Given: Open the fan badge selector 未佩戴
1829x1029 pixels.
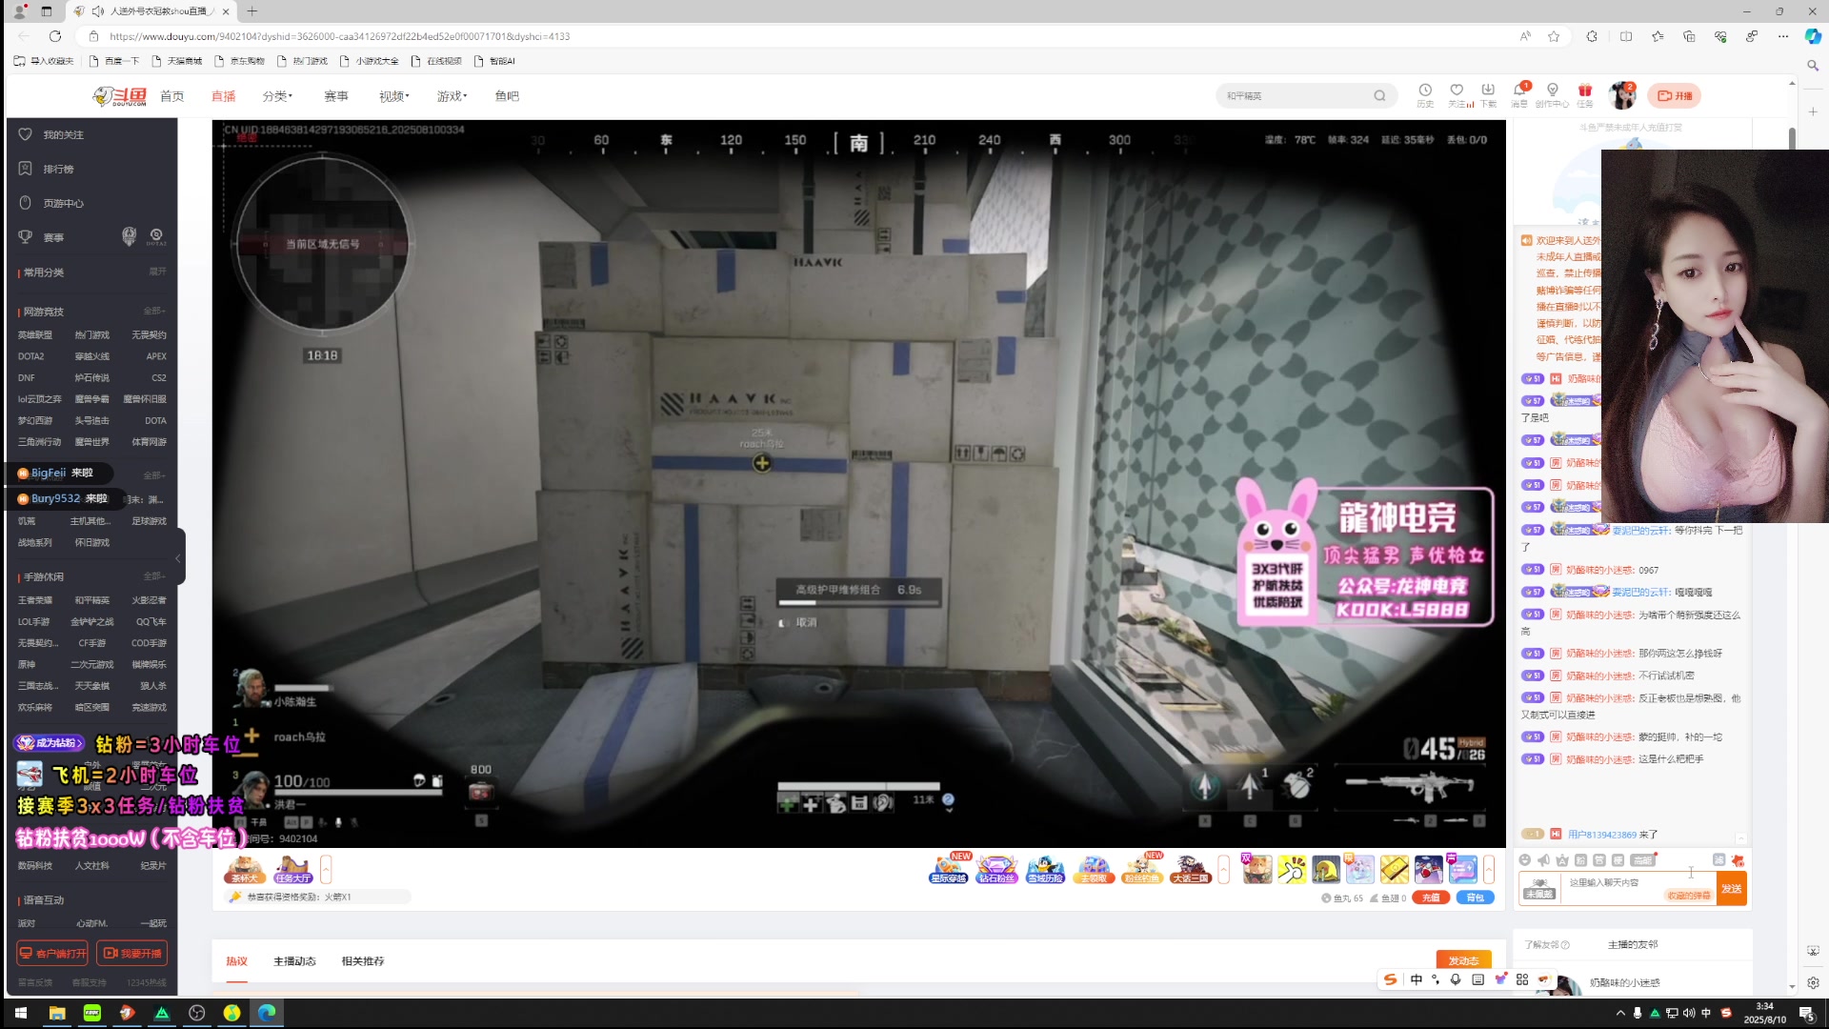Looking at the screenshot, I should (1539, 888).
